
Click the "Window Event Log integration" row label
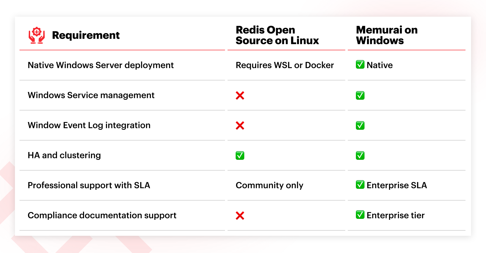coord(89,125)
